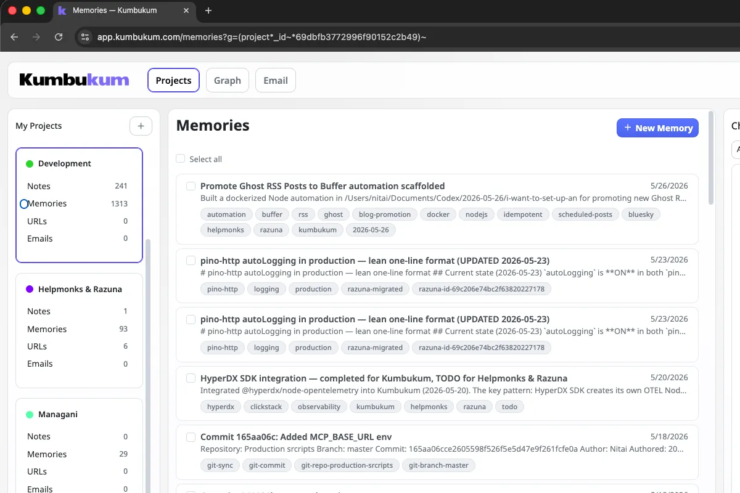Open site information icon in address bar
Viewport: 740px width, 493px height.
point(86,37)
